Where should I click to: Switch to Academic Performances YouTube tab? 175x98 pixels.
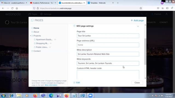click(43, 3)
